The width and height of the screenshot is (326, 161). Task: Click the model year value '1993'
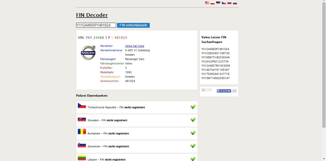pos(128,72)
